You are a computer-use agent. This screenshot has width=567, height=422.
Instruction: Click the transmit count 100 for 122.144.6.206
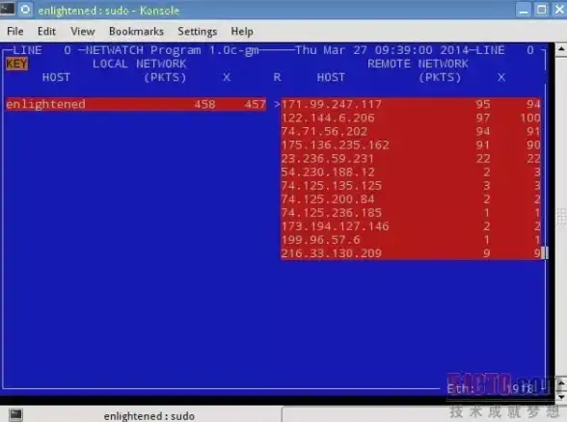click(x=530, y=118)
